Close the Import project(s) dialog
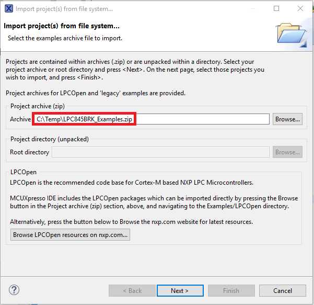This screenshot has width=314, height=305. click(300, 9)
